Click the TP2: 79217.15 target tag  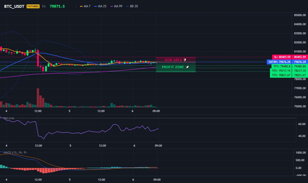pos(281,71)
